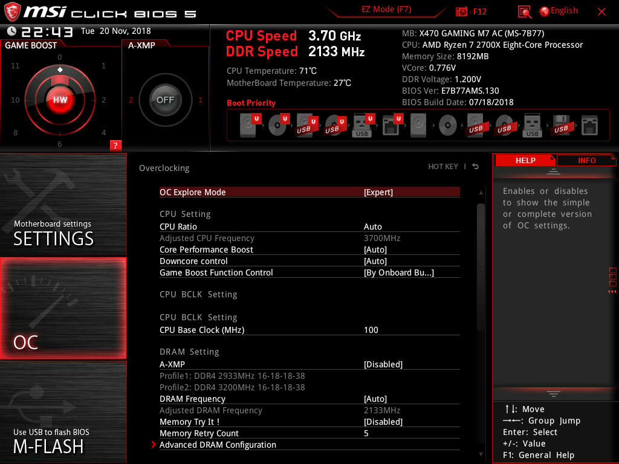Image resolution: width=619 pixels, height=464 pixels.
Task: Exit BIOS with the red X icon
Action: click(601, 12)
